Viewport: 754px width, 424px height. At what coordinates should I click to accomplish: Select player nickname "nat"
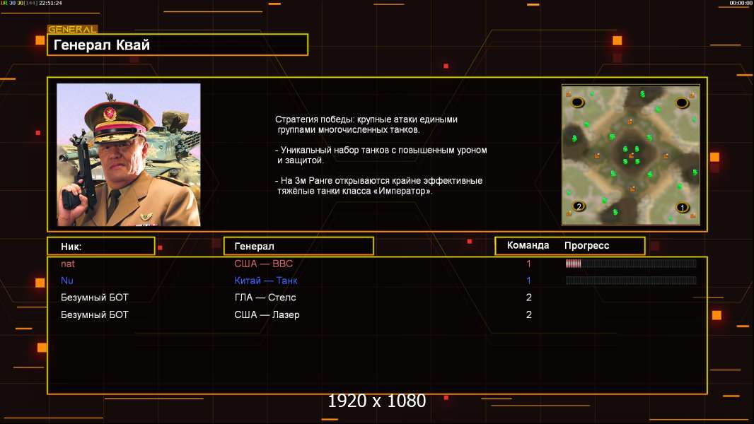pos(68,264)
